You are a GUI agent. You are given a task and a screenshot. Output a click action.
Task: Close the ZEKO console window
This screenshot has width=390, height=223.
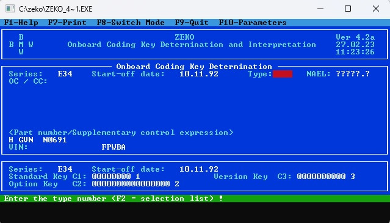coord(376,9)
